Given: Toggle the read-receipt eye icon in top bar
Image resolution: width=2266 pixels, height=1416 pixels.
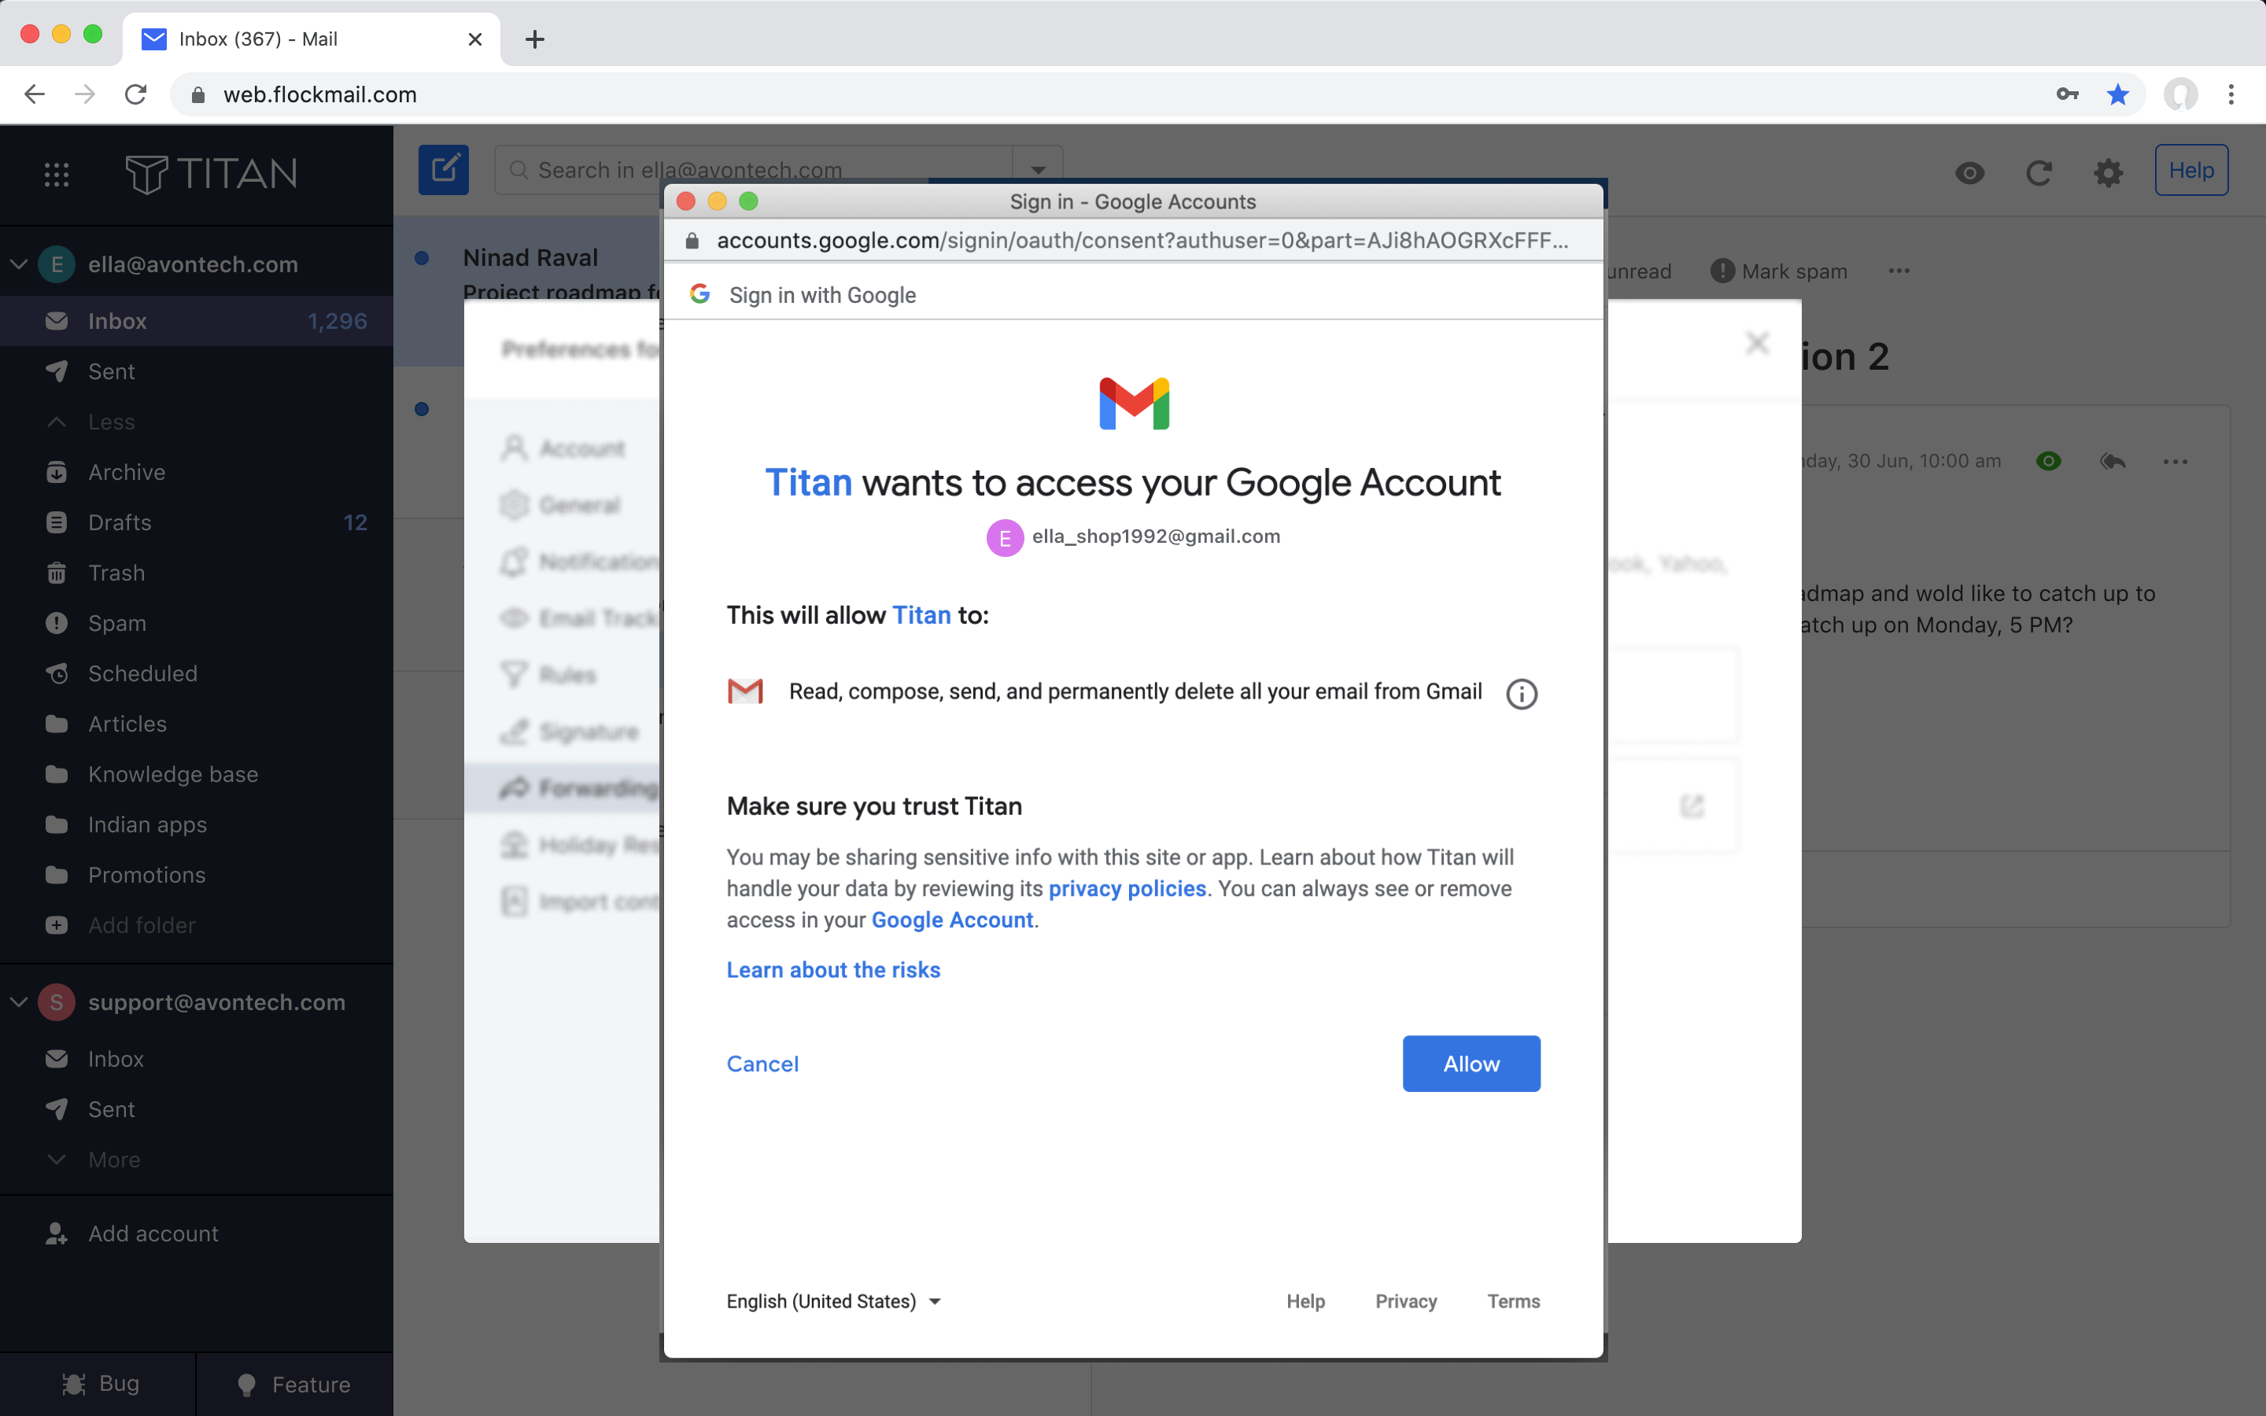Looking at the screenshot, I should pos(1969,172).
